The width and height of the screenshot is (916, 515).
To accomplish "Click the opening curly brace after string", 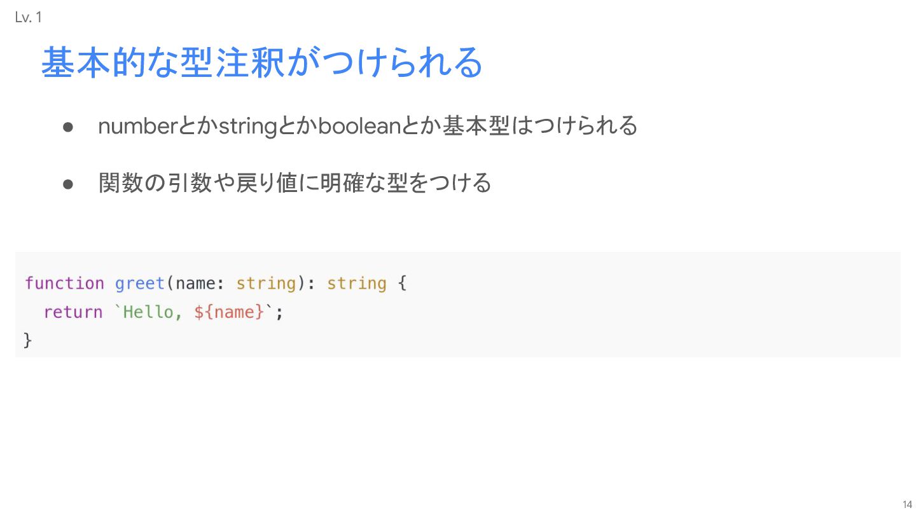I will tap(401, 284).
